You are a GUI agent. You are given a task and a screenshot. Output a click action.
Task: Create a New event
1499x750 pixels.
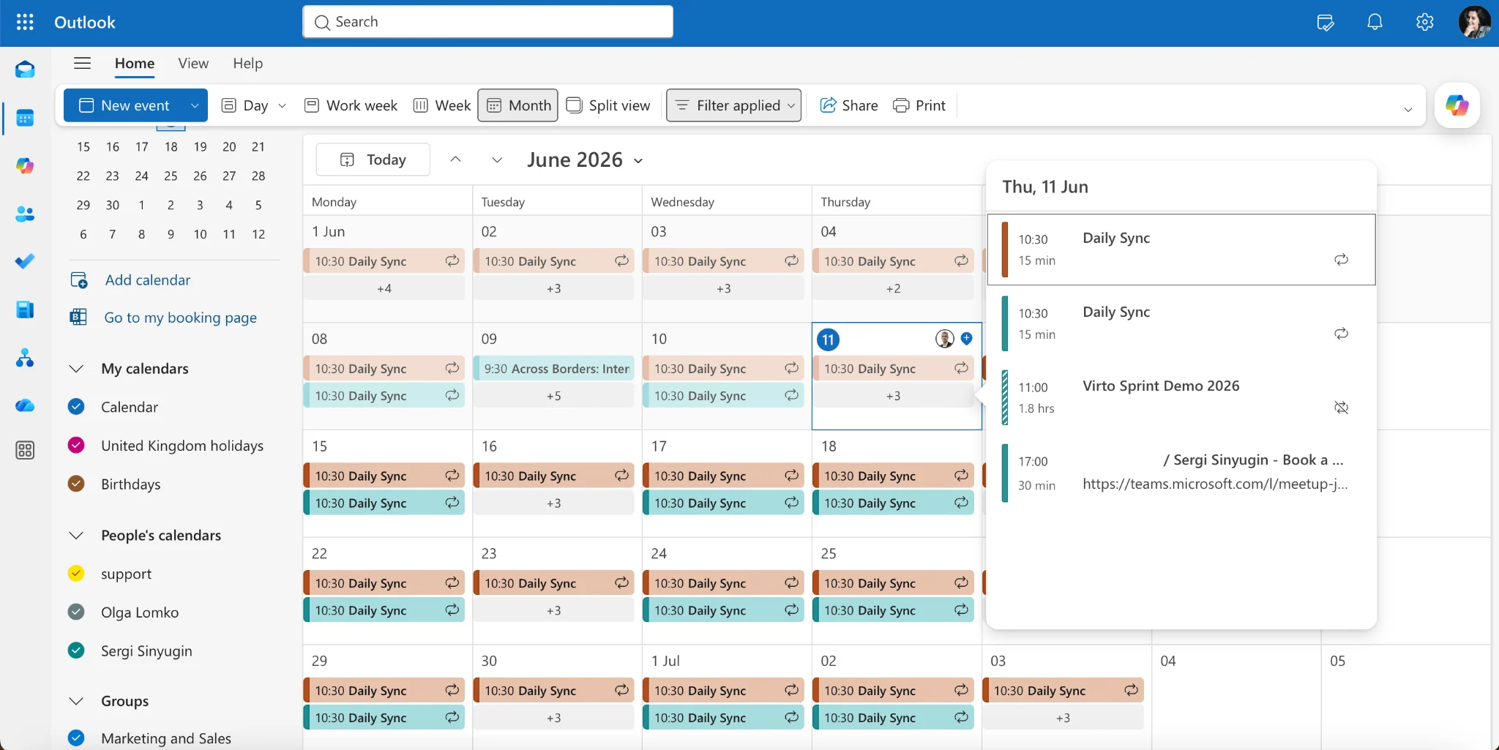pyautogui.click(x=124, y=105)
